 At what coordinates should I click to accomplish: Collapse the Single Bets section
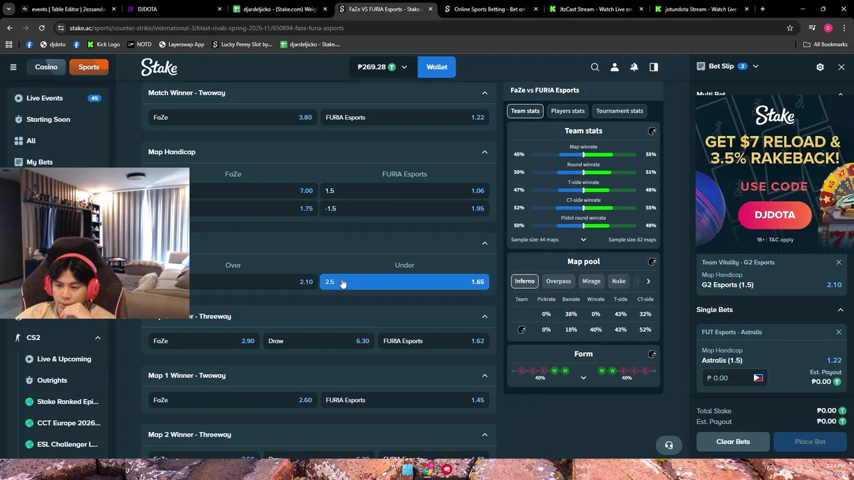pyautogui.click(x=840, y=309)
